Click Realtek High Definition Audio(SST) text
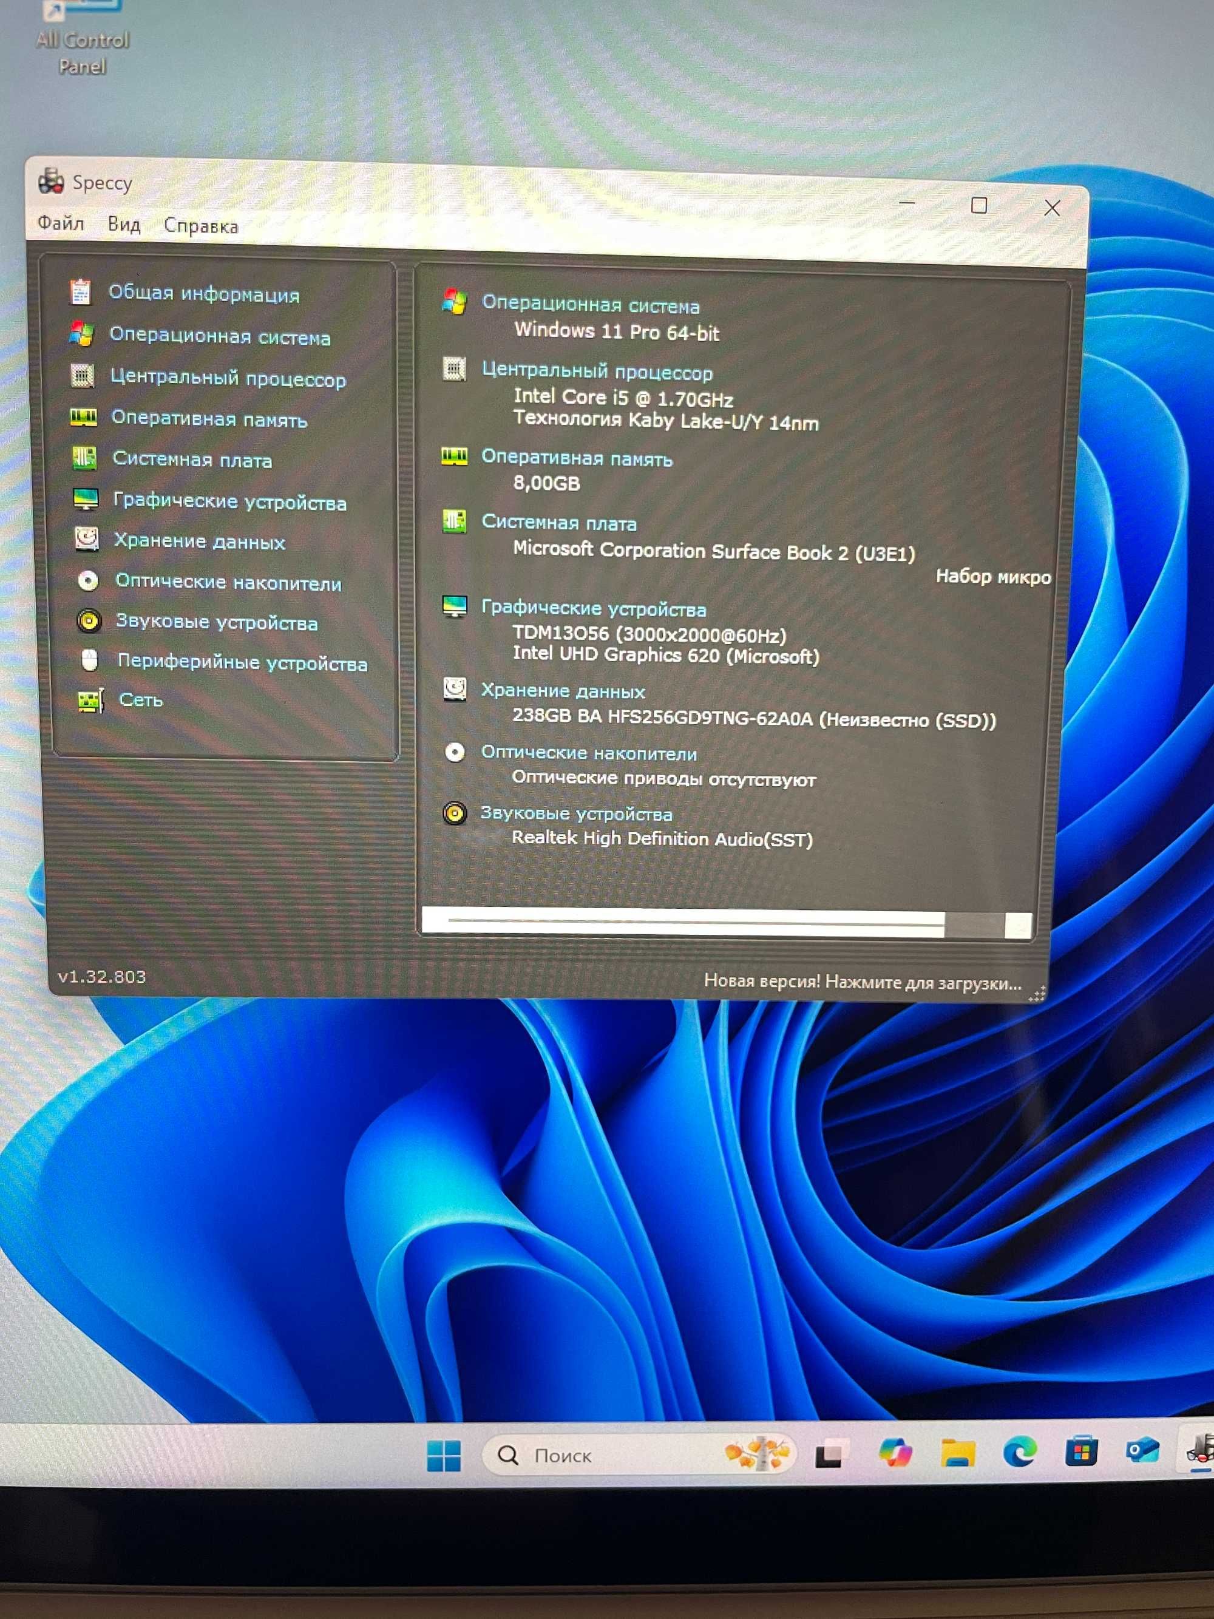Screen dimensions: 1214x1619 click(x=662, y=838)
